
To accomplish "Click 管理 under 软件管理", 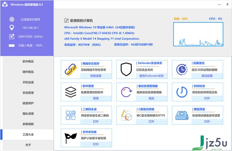I will [x=96, y=98].
